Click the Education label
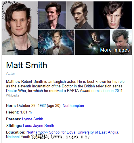 (16, 132)
